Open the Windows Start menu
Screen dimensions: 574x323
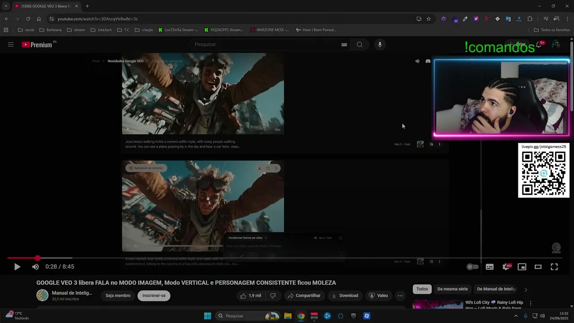click(x=207, y=316)
